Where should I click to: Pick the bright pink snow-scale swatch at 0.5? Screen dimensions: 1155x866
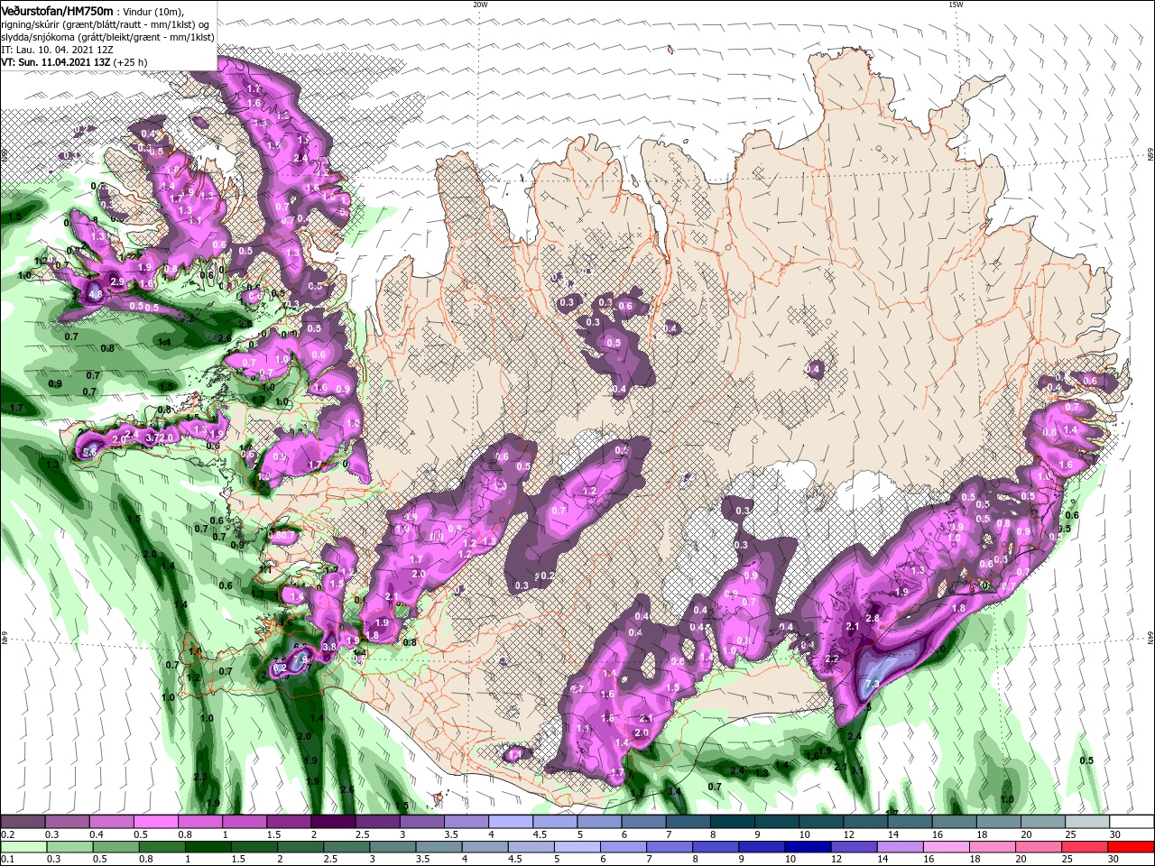[x=155, y=822]
